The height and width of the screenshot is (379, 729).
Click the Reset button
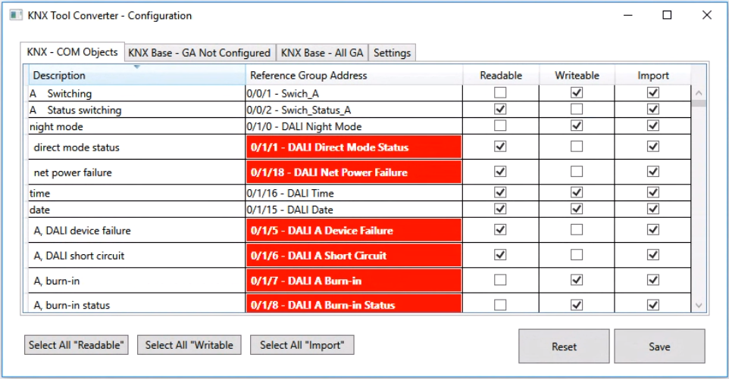coord(564,346)
